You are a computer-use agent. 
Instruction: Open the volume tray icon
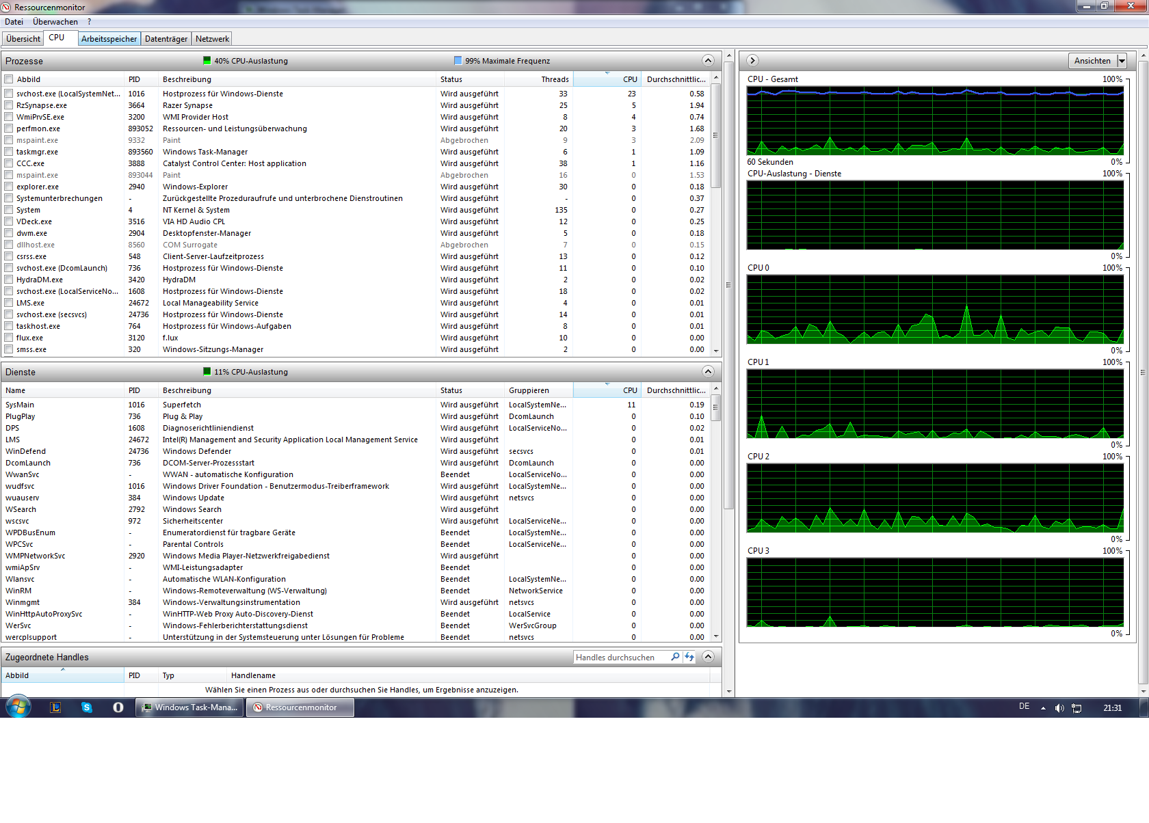click(x=1059, y=708)
